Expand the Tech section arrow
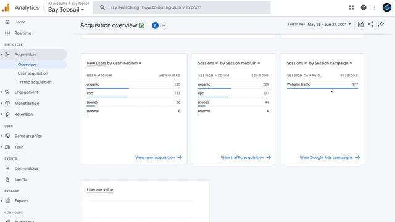The image size is (395, 222). click(x=2, y=147)
